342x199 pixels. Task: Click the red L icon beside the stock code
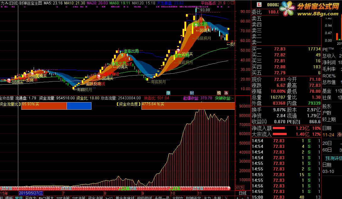coord(259,4)
